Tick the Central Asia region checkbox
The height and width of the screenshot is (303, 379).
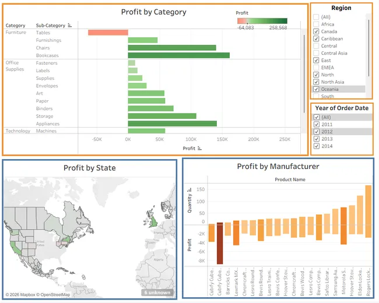pos(316,53)
